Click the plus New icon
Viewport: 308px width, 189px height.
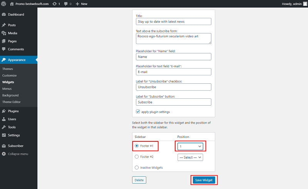click(77, 4)
